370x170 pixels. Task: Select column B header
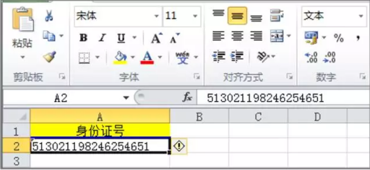pos(199,117)
